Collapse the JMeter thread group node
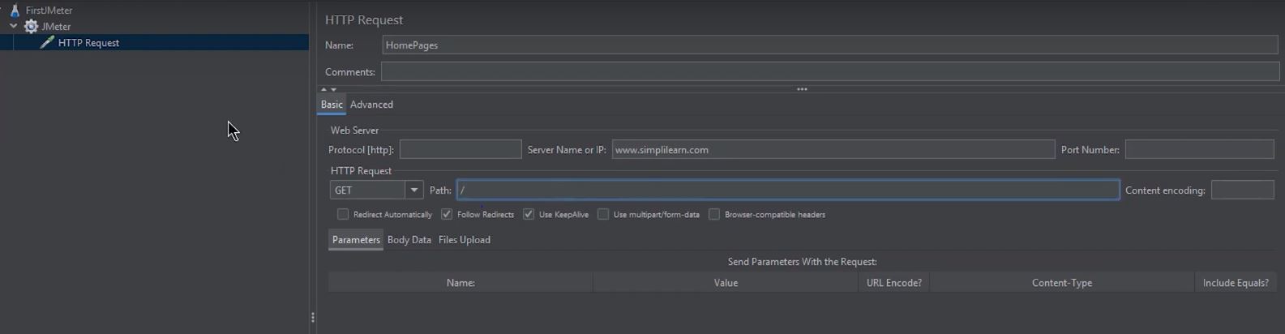This screenshot has height=334, width=1285. 14,26
